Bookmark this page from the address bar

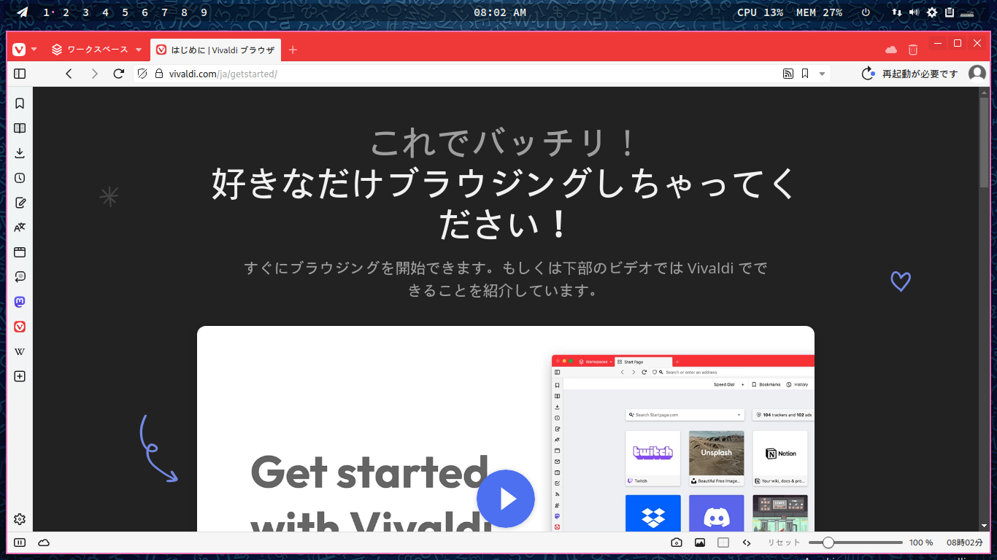[805, 74]
